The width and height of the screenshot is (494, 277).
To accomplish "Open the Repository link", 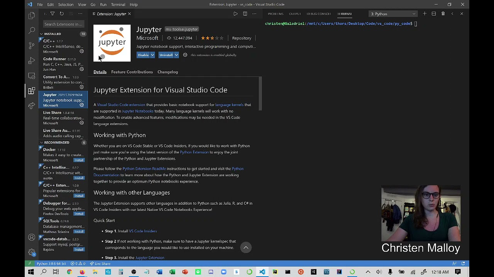I will [x=242, y=38].
